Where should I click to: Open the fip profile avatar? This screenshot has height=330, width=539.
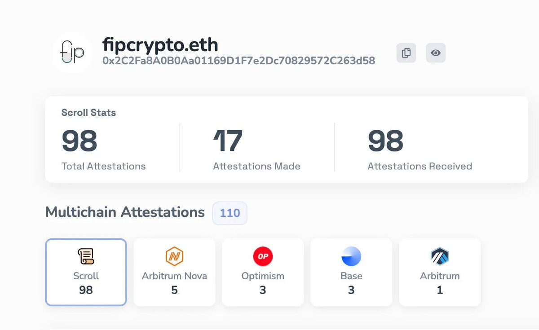point(72,53)
